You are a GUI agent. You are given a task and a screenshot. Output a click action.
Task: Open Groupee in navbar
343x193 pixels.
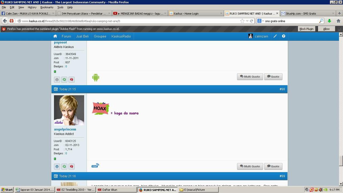(x=100, y=36)
